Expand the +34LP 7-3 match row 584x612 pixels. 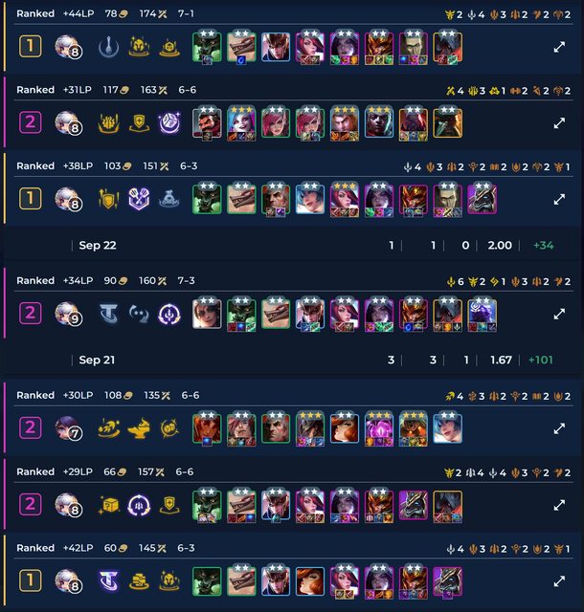pos(559,314)
